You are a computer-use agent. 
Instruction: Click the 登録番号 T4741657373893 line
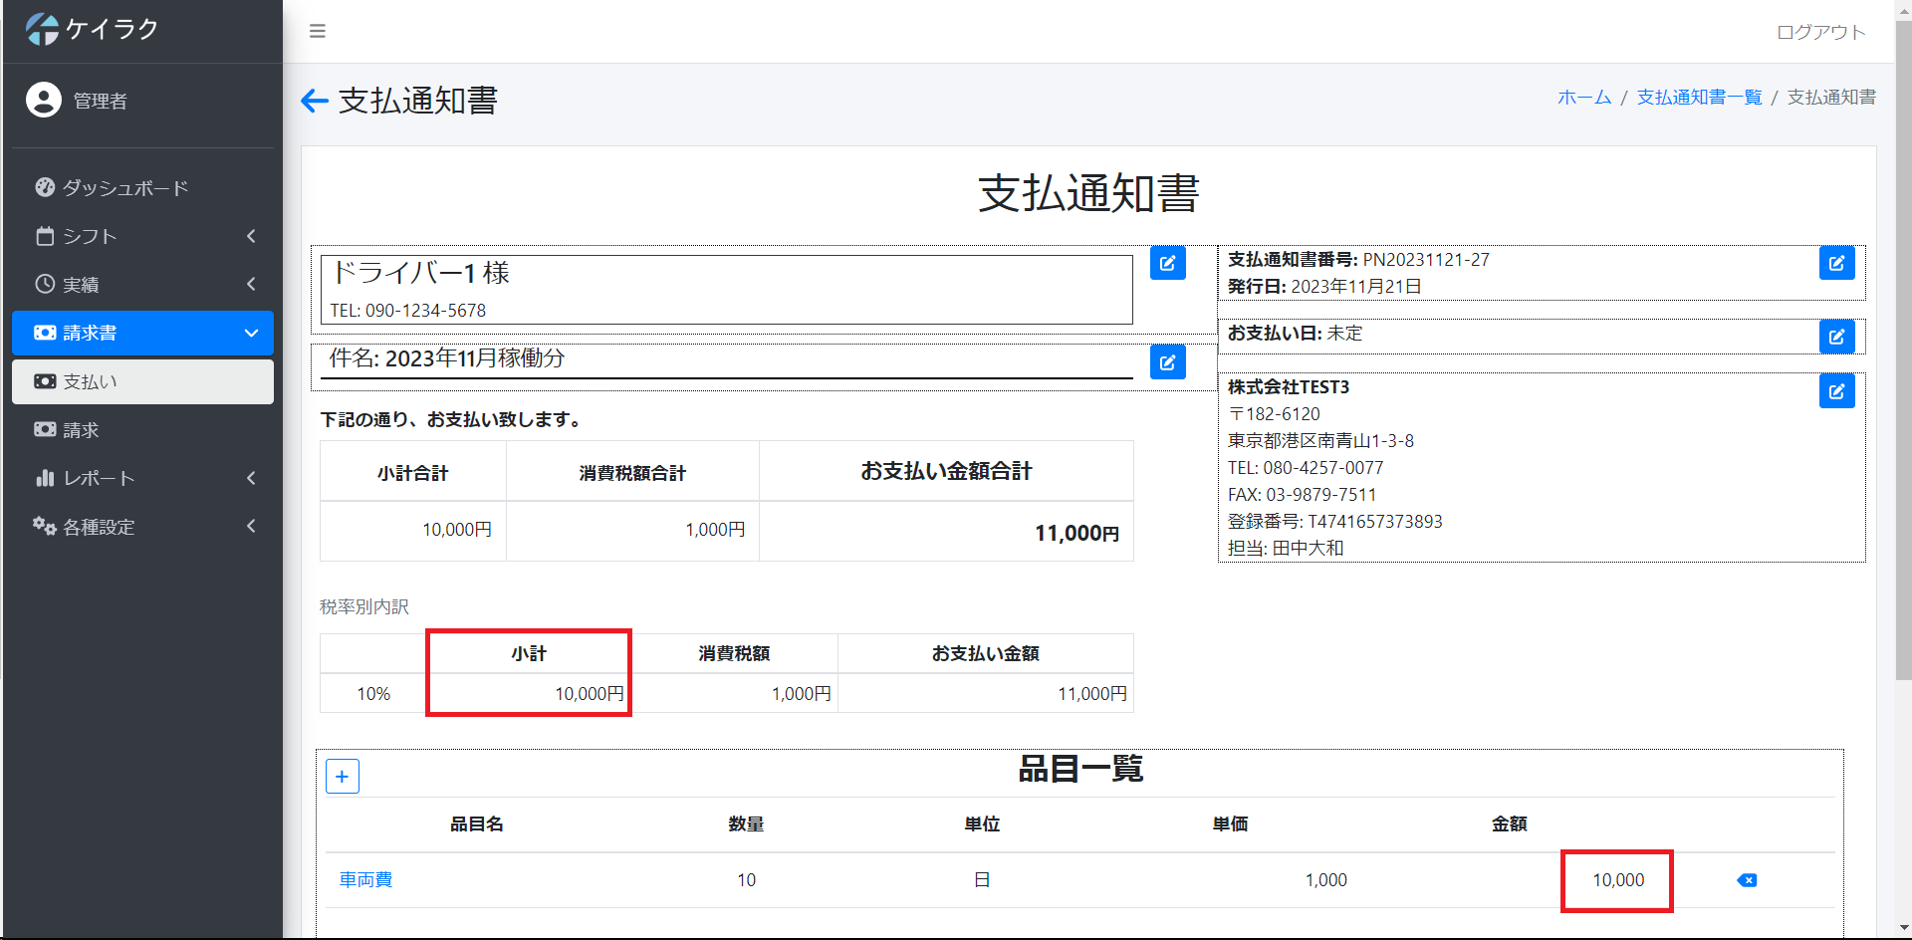[x=1334, y=522]
